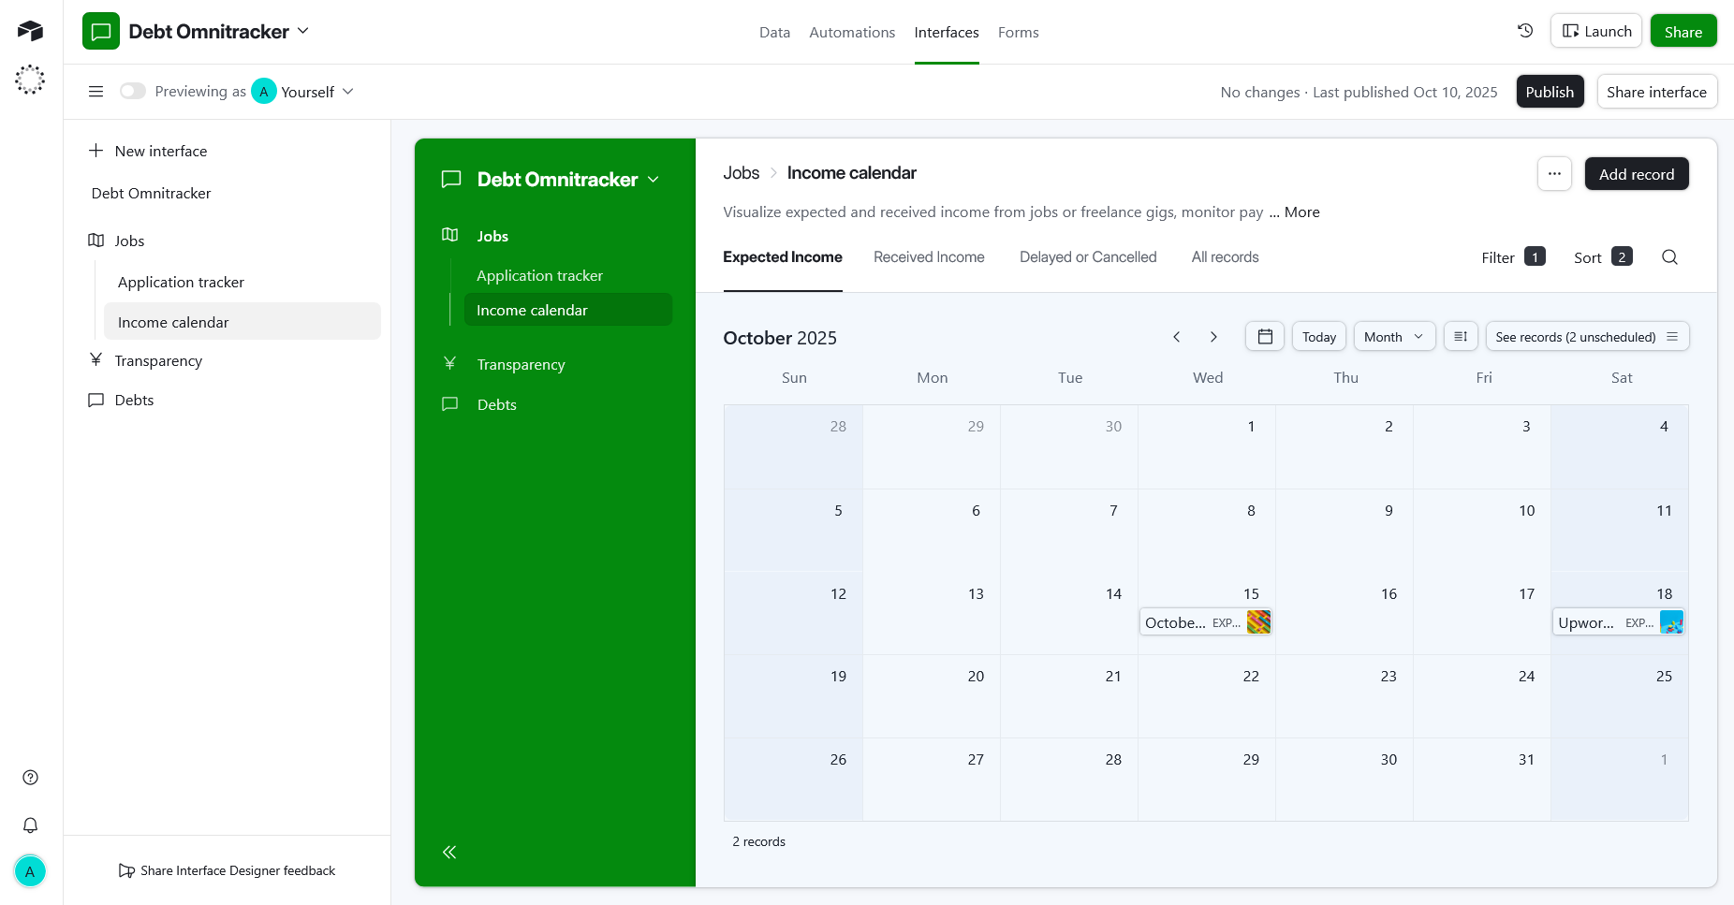Expand the Month view dropdown
Viewport: 1734px width, 905px height.
pyautogui.click(x=1393, y=337)
